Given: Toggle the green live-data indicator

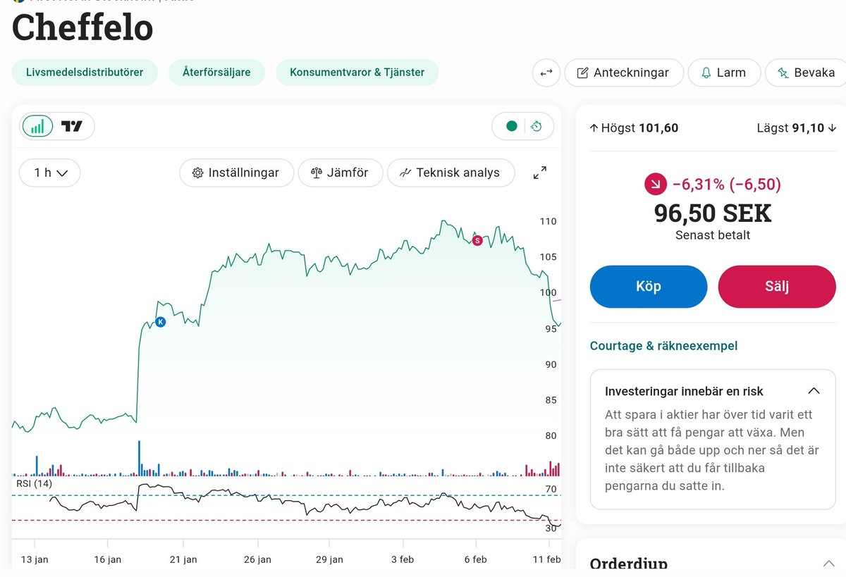Looking at the screenshot, I should pyautogui.click(x=512, y=126).
